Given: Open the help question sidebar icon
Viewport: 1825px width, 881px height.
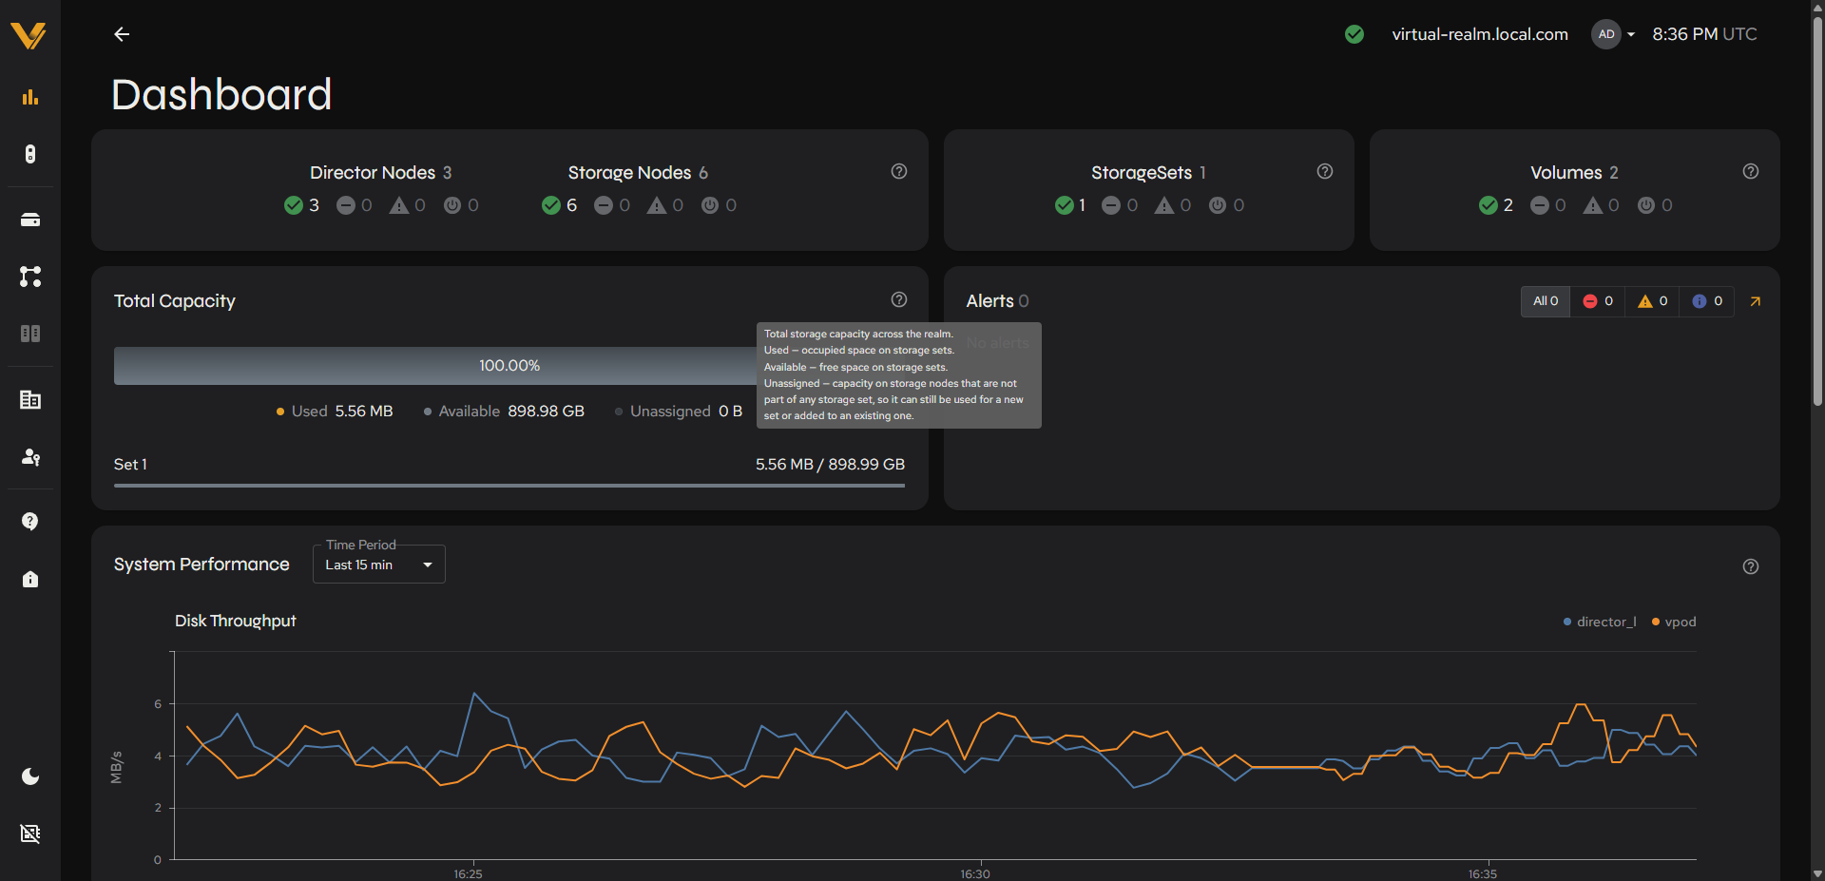Looking at the screenshot, I should click(x=30, y=522).
